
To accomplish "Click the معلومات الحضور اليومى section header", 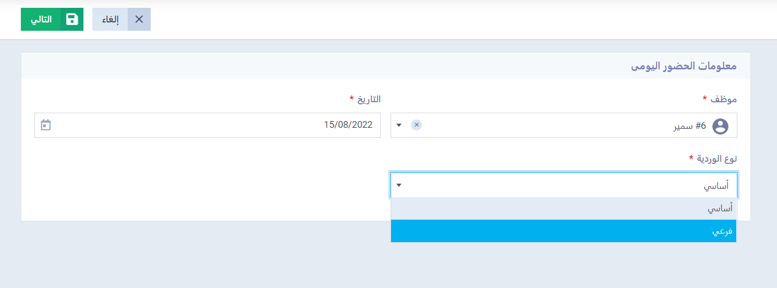I will coord(684,66).
